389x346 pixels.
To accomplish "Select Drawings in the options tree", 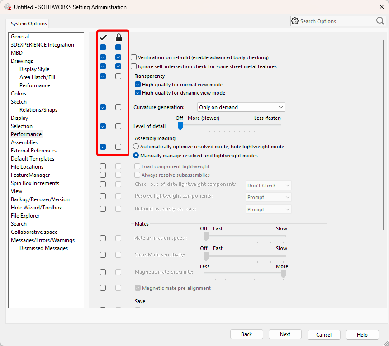I will point(22,61).
